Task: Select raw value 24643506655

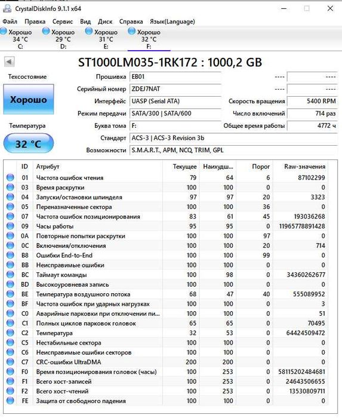Action: tap(305, 381)
